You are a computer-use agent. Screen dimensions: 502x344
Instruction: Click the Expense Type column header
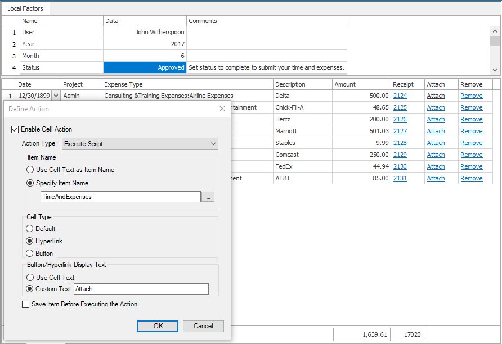click(x=187, y=84)
